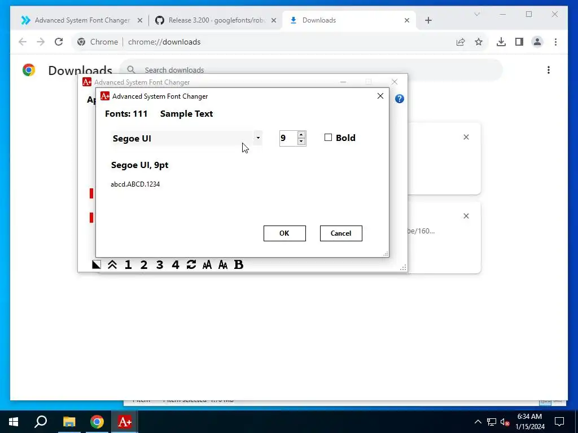
Task: Remove the first download entry from list
Action: click(x=466, y=137)
